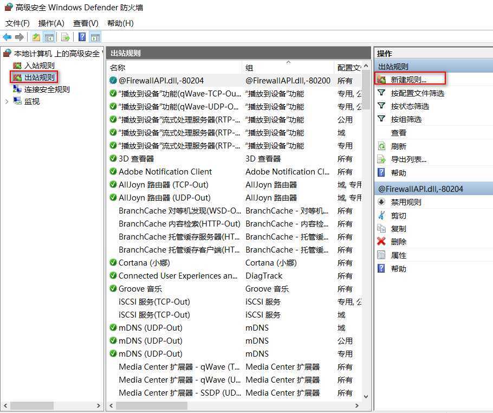The image size is (493, 413).
Task: Click the outbound rules tree icon
Action: tap(17, 78)
